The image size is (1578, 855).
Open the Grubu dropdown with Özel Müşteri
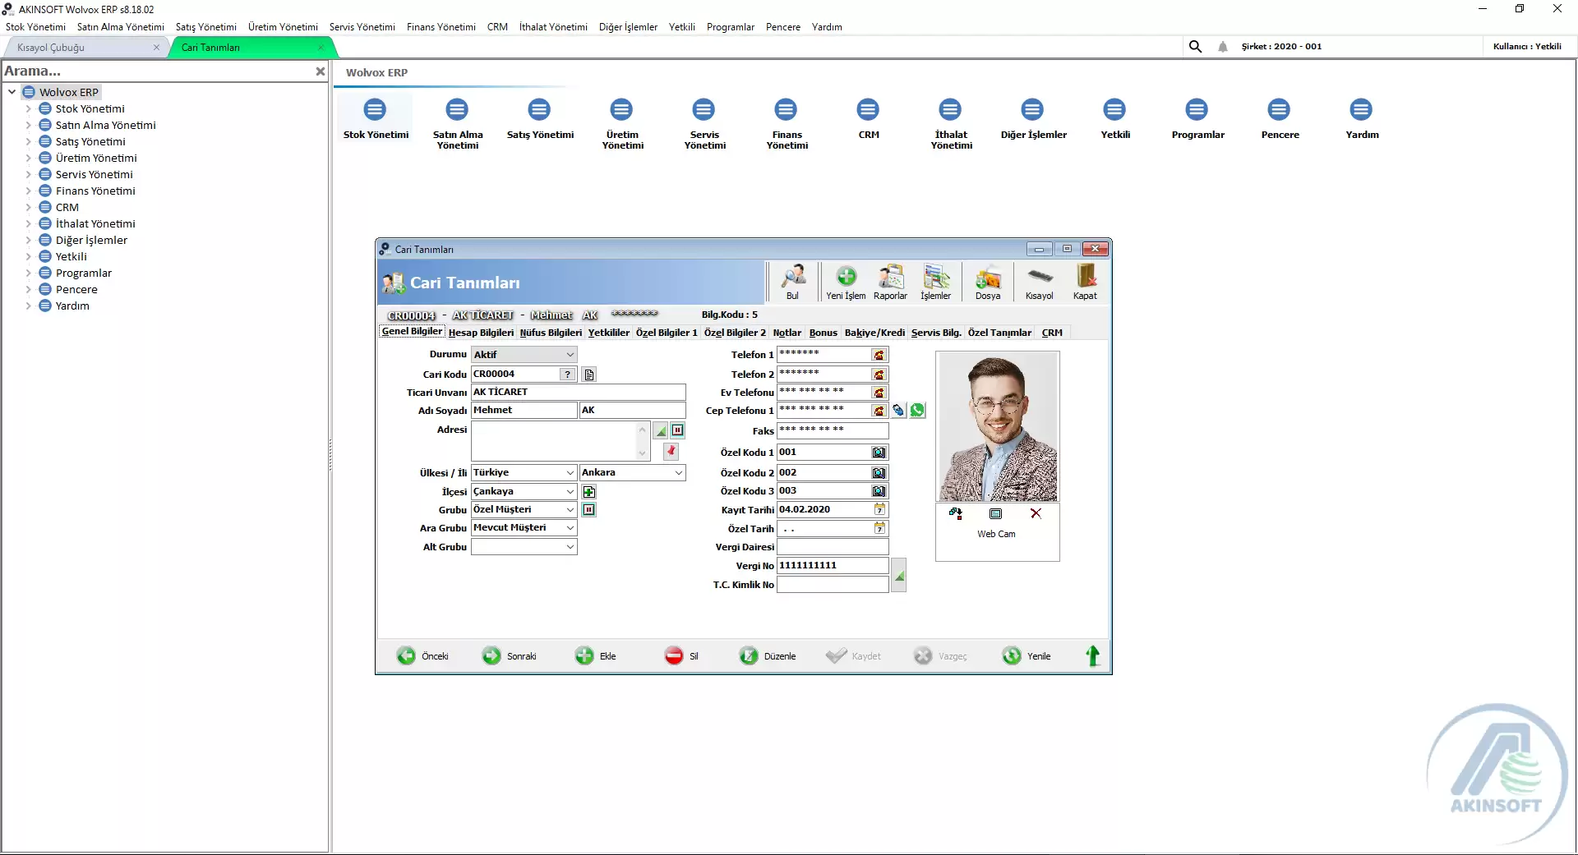coord(570,510)
